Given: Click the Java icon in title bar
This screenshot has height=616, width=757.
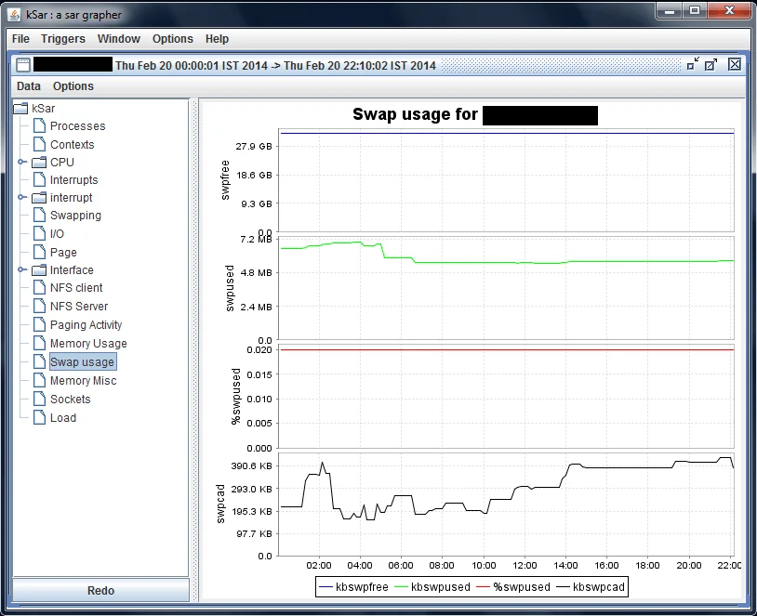Looking at the screenshot, I should tap(15, 15).
